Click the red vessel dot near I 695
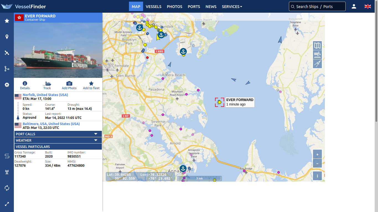The height and width of the screenshot is (212, 378). (x=147, y=57)
